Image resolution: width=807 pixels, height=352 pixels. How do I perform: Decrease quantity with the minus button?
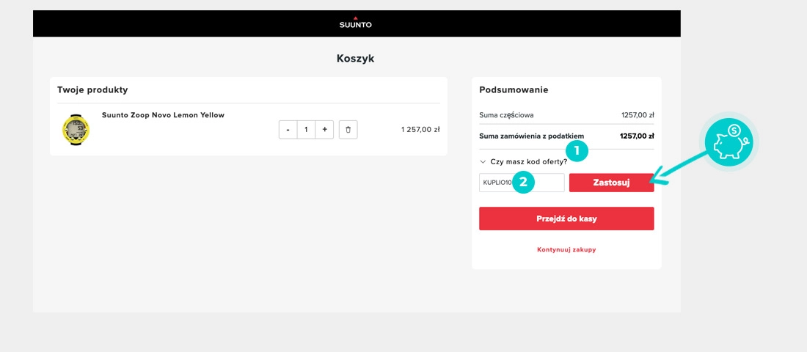pos(288,130)
